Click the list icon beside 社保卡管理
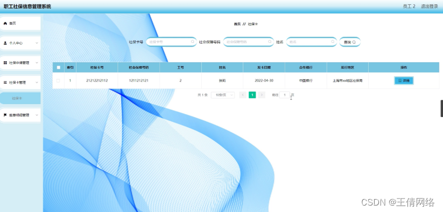This screenshot has height=212, width=443. click(x=5, y=83)
